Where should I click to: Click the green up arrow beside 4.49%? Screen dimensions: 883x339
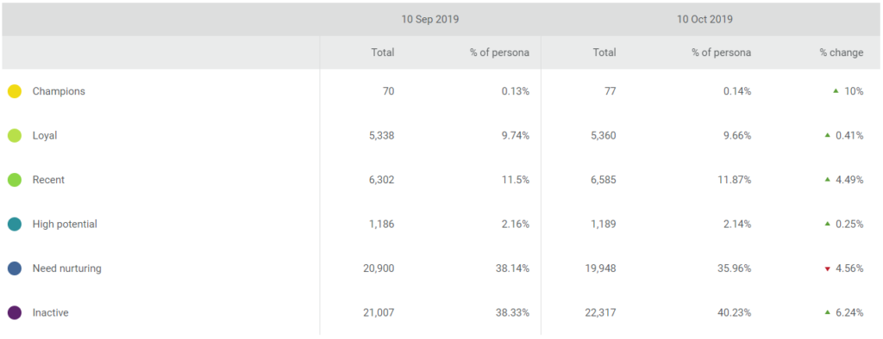pos(827,179)
